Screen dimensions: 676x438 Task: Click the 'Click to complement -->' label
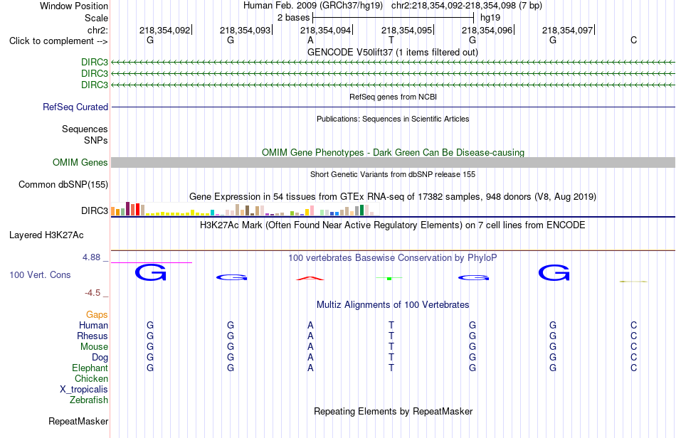[x=58, y=41]
